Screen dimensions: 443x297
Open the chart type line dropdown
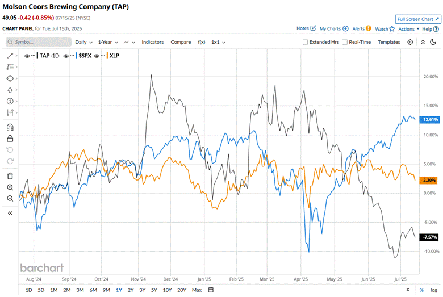pyautogui.click(x=129, y=42)
